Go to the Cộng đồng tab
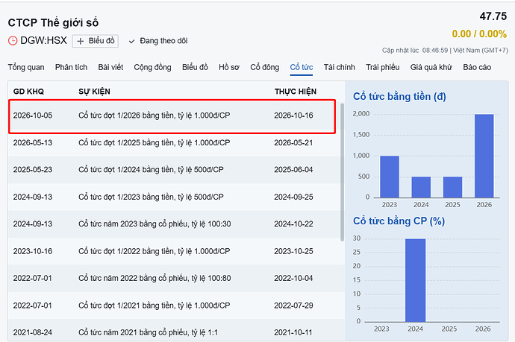Viewport: 515px width, 342px height. (152, 67)
